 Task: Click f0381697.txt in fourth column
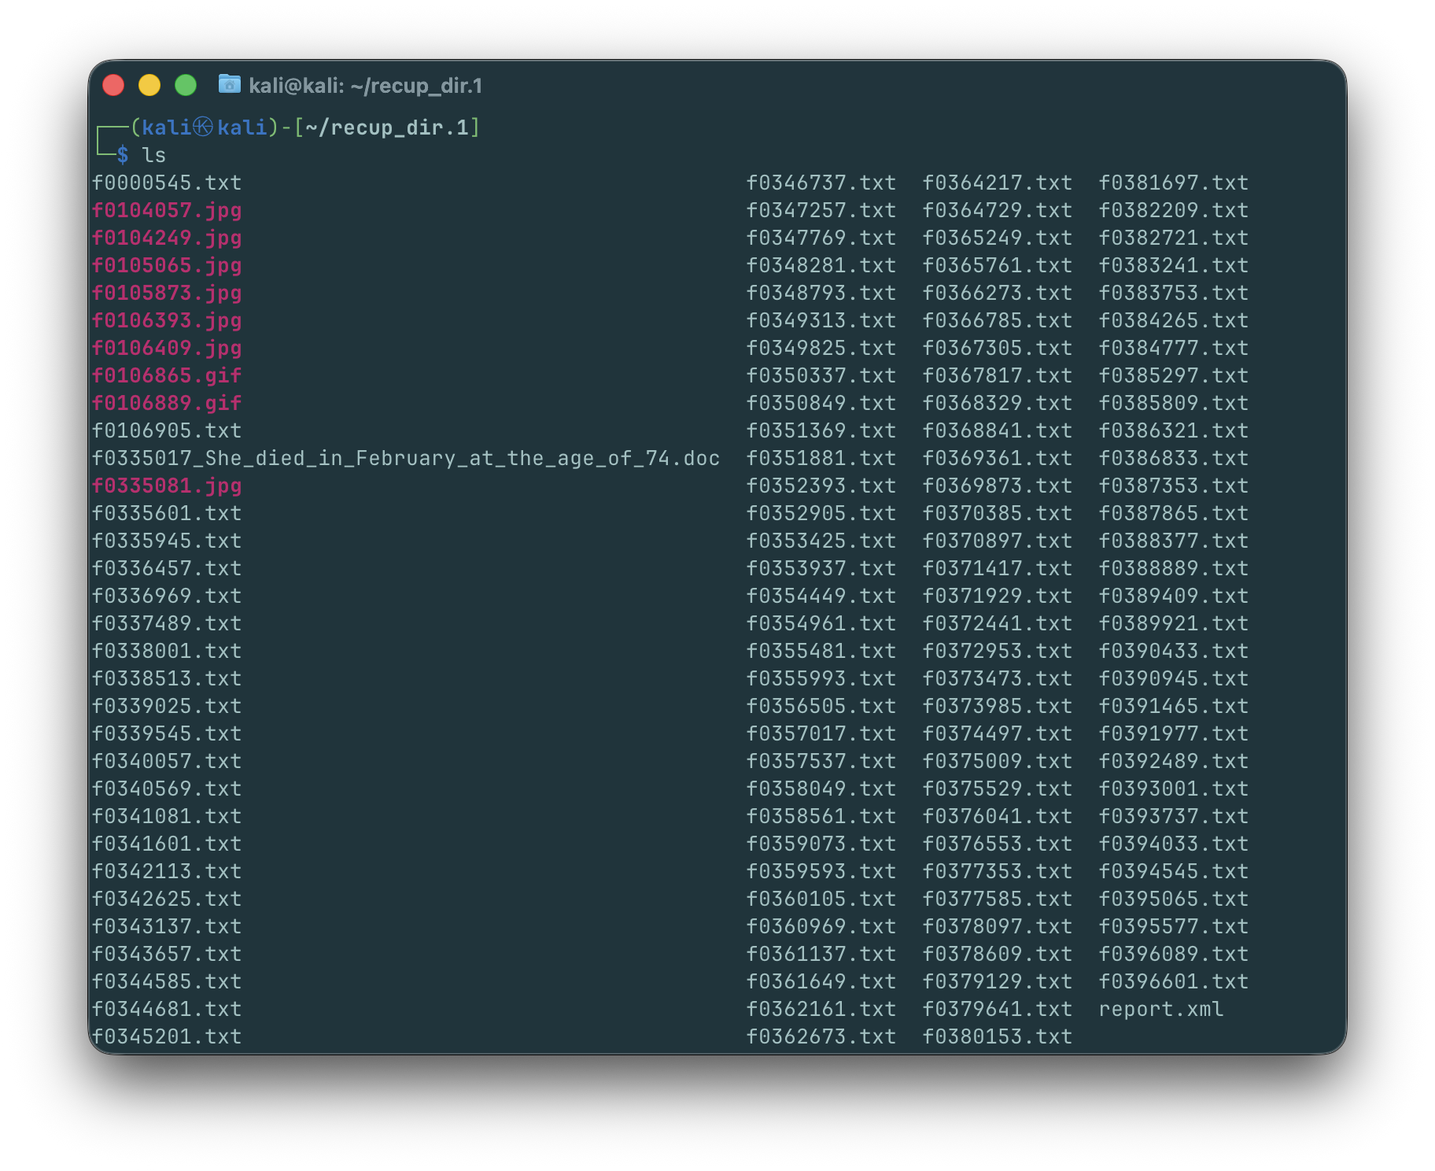(x=1173, y=183)
